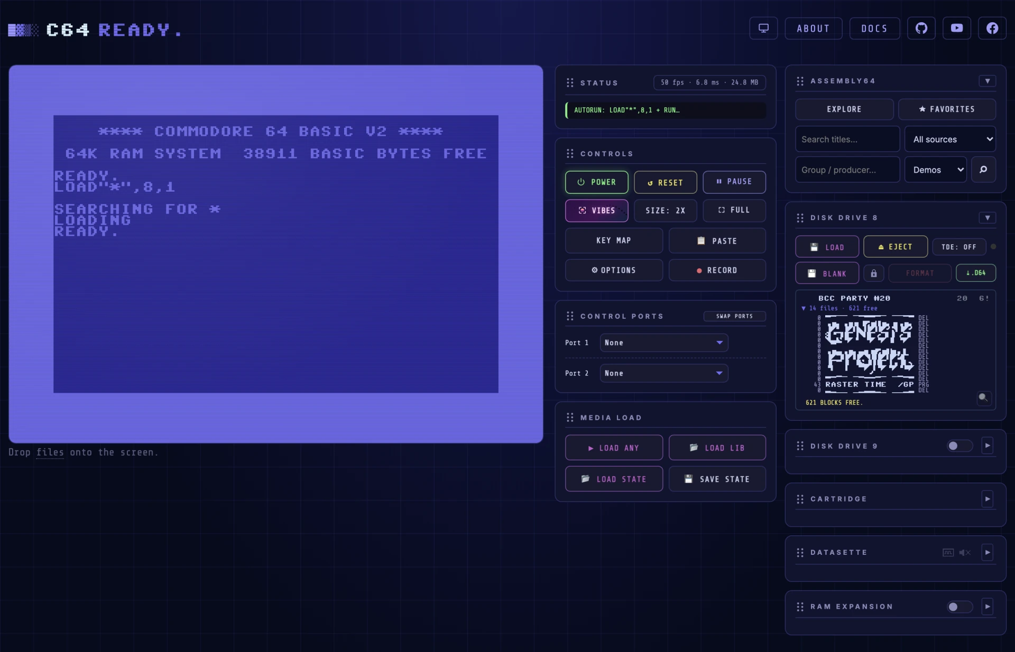1015x652 pixels.
Task: Click the search magnifier in Assembly64 panel
Action: tap(983, 169)
